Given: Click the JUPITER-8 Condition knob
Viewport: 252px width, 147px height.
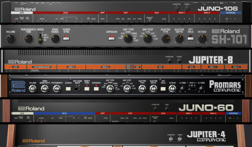Looking at the screenshot, I should [169, 61].
